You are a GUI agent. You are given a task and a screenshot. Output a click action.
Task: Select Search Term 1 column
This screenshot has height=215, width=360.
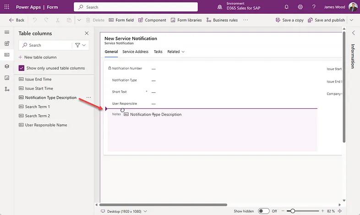[x=34, y=107]
